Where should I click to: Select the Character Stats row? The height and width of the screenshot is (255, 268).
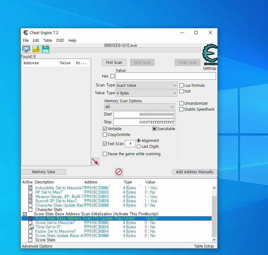(49, 210)
